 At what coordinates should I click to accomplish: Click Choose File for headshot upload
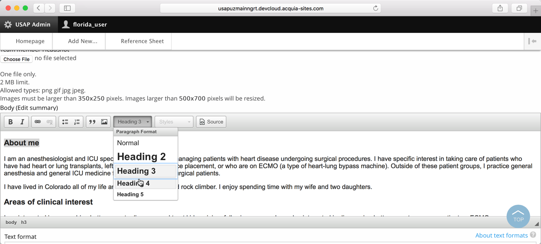17,59
